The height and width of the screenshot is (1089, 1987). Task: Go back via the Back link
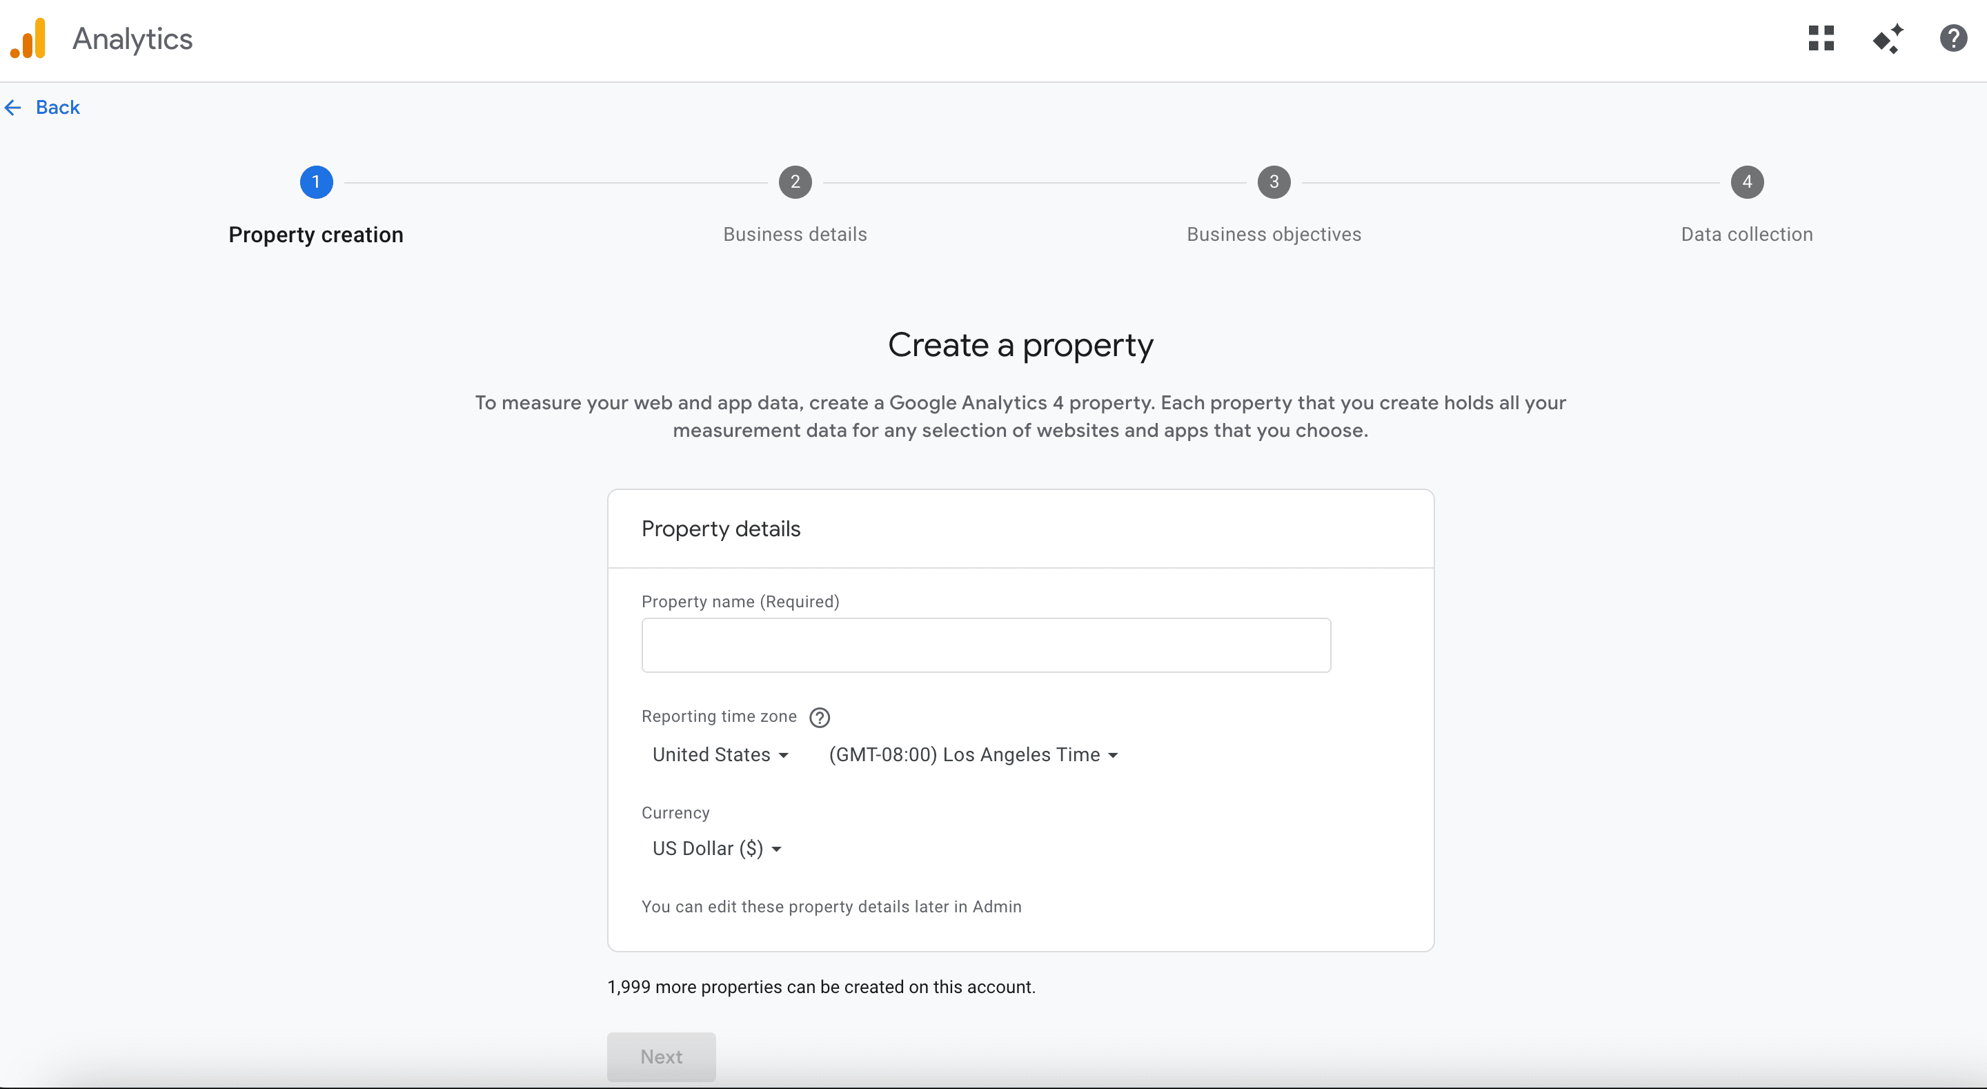(x=57, y=107)
